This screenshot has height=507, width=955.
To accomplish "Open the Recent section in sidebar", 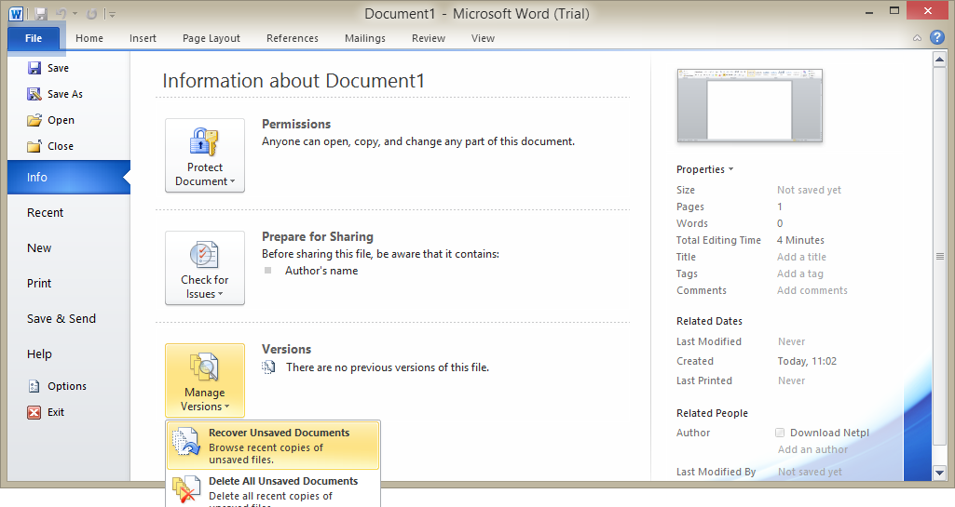I will click(x=46, y=213).
